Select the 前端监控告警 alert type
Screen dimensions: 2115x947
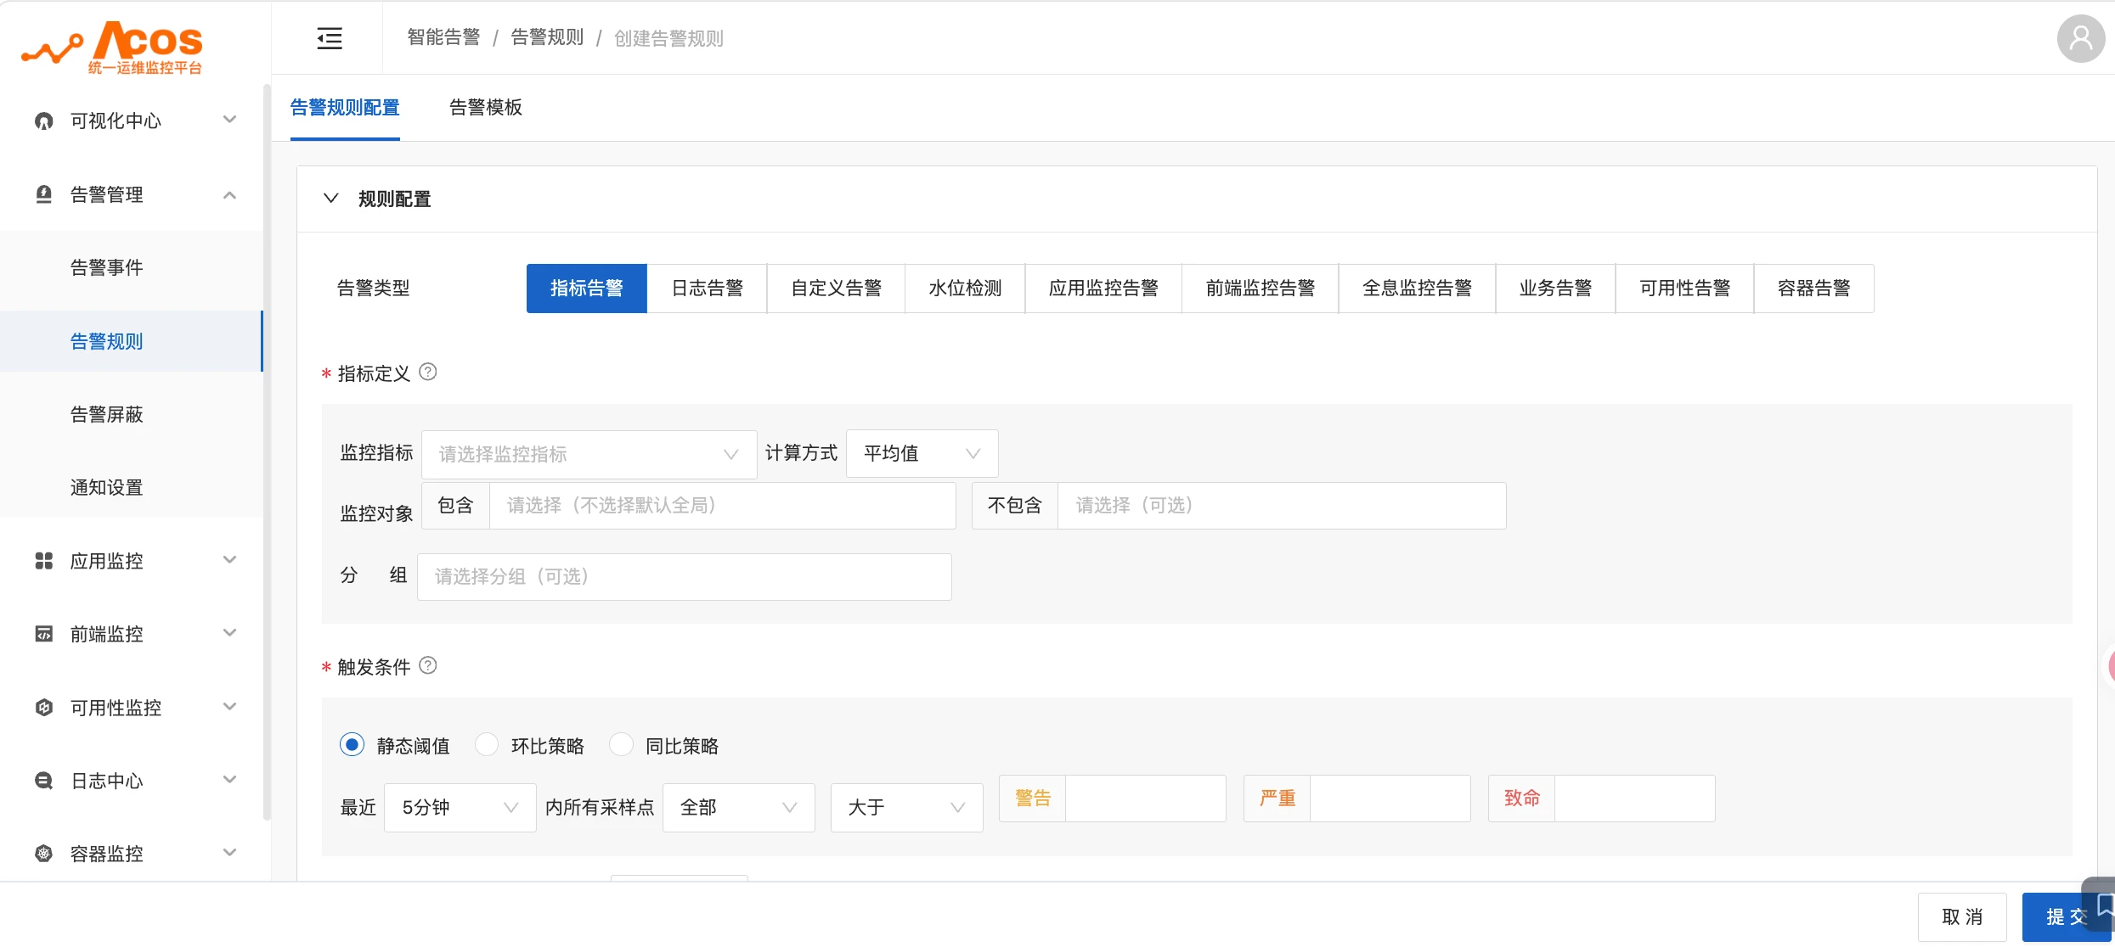click(x=1261, y=289)
